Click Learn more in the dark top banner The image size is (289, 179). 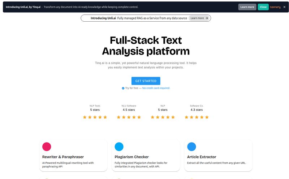pos(247,7)
